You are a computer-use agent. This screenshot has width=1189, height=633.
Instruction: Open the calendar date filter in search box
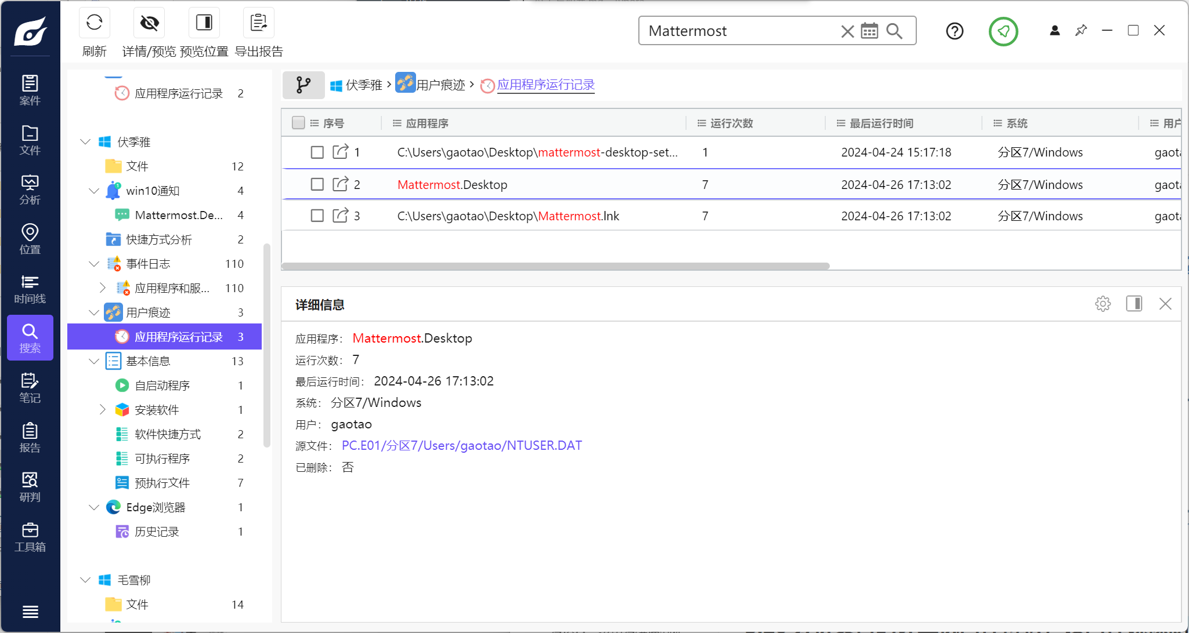coord(869,31)
